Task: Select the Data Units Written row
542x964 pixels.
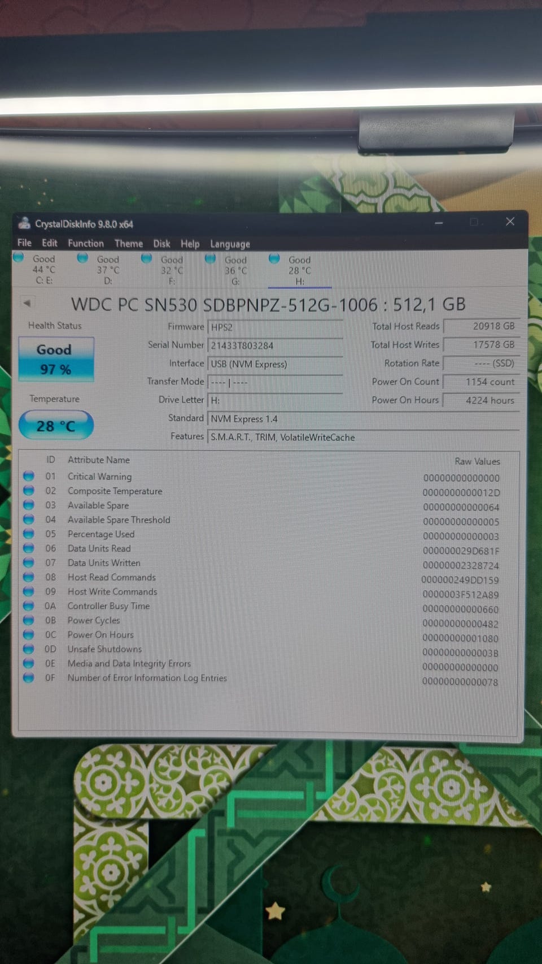Action: [269, 563]
